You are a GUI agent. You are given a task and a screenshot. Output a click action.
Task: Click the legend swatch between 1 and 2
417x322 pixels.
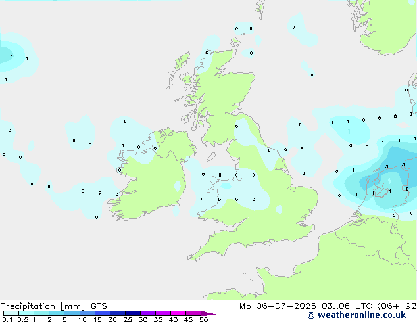coord(41,313)
